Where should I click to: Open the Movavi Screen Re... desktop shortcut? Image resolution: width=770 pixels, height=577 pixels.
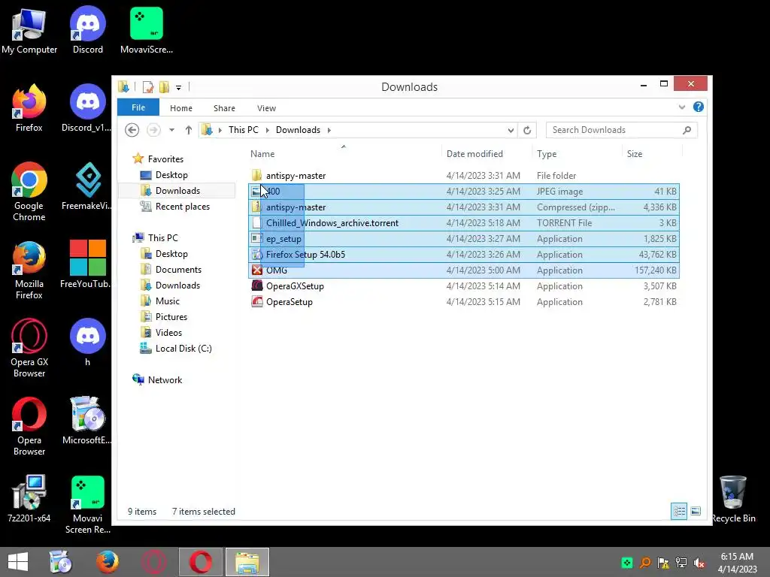coord(87,505)
